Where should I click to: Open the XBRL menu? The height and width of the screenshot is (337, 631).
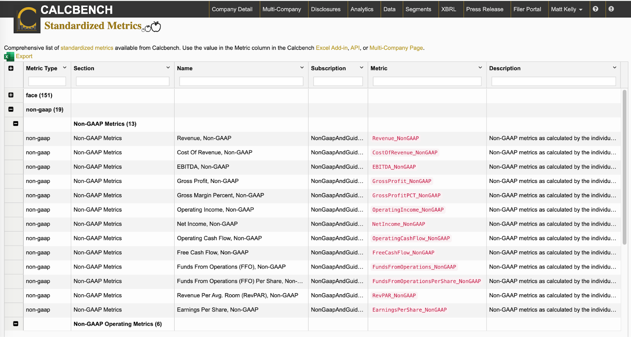pyautogui.click(x=448, y=9)
